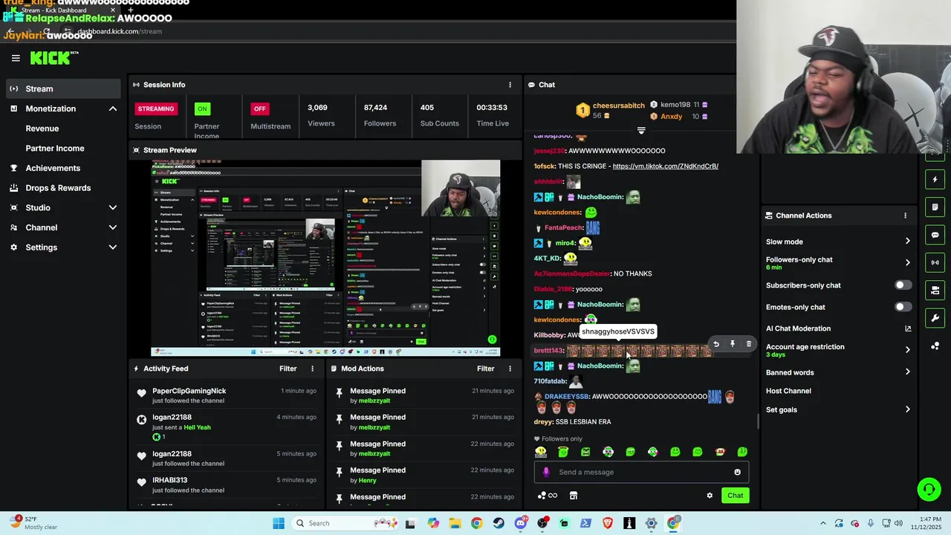Open the channel actions camera icon in sidebar

click(935, 290)
